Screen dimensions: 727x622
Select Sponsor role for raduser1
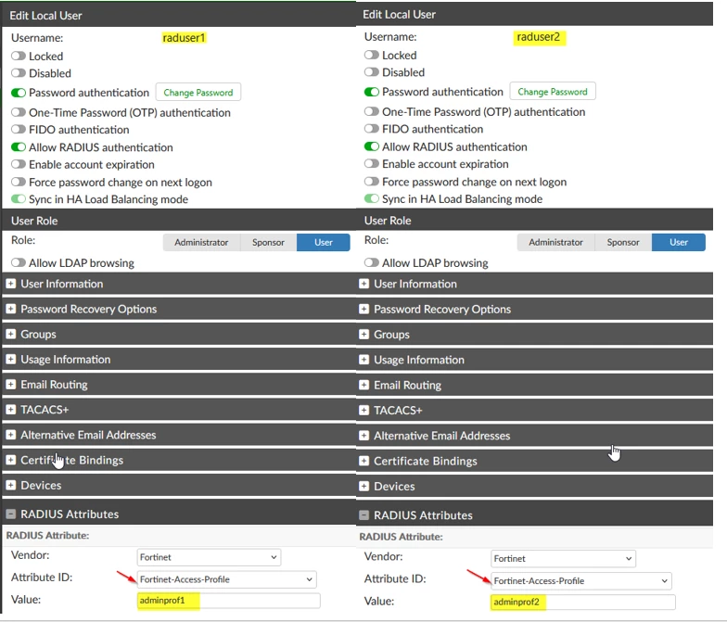269,243
